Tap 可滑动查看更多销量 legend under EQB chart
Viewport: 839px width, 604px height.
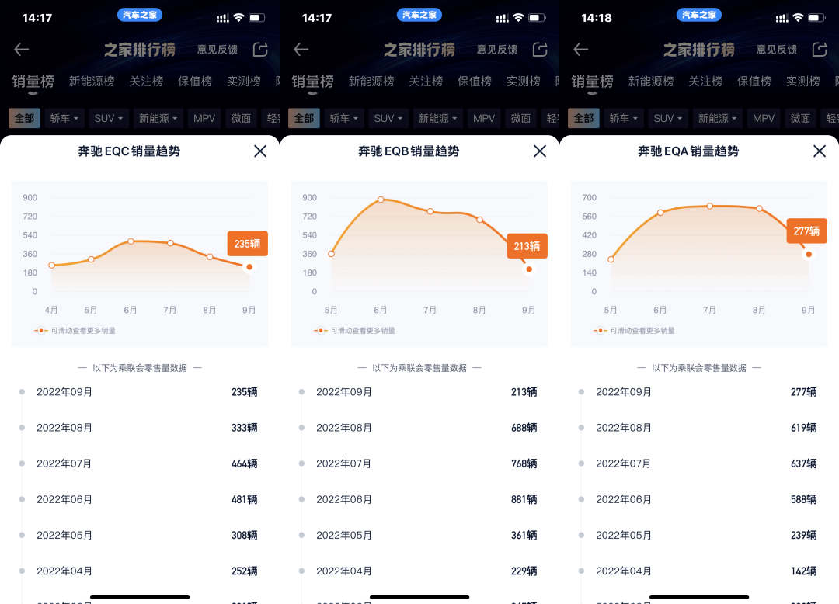355,330
